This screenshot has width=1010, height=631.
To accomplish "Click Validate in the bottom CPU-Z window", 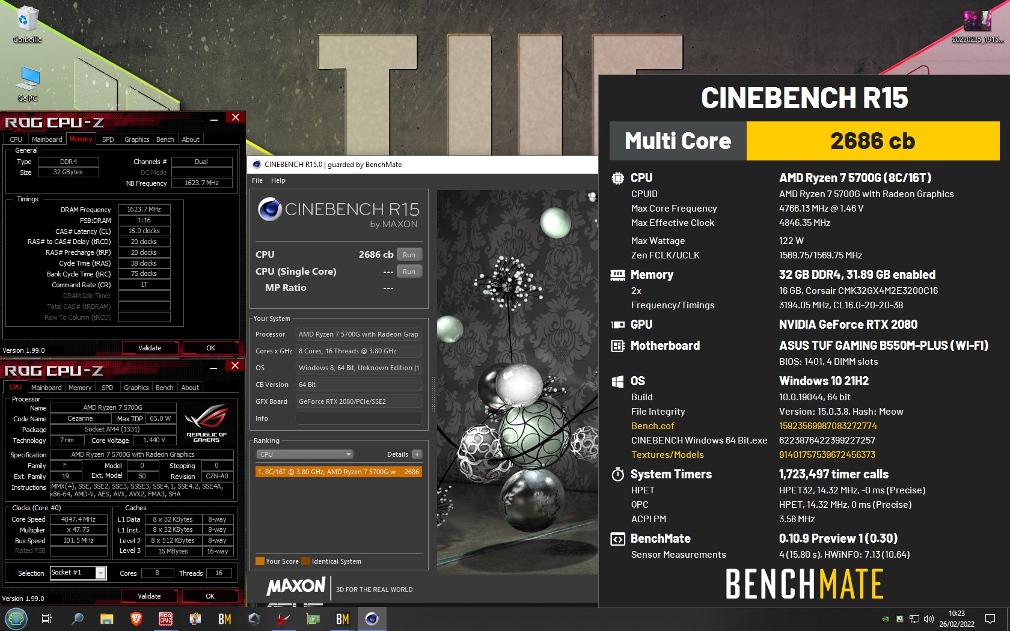I will (149, 596).
